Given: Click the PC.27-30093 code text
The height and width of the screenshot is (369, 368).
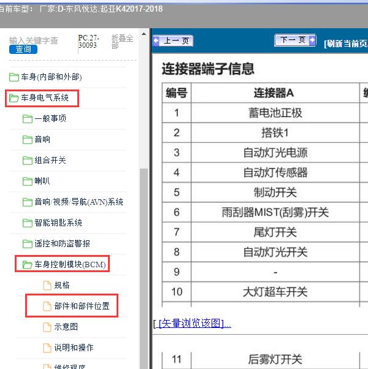Looking at the screenshot, I should [x=89, y=42].
